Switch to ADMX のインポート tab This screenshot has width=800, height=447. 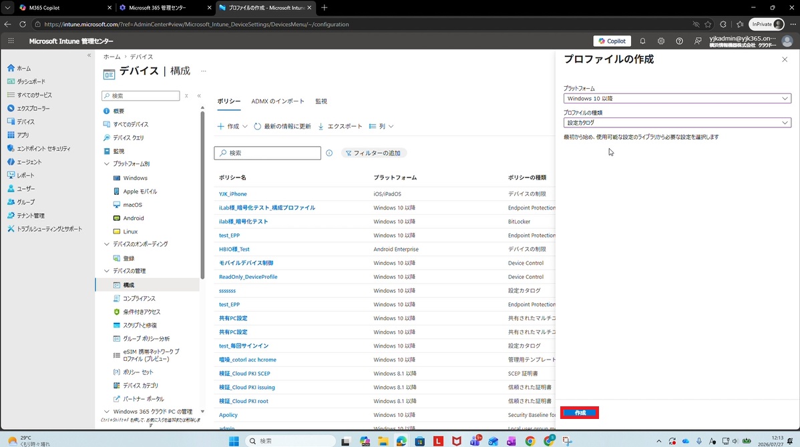click(x=278, y=101)
